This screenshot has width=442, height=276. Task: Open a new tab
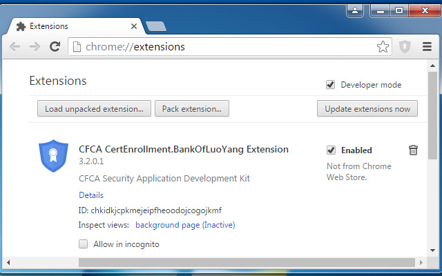click(156, 27)
